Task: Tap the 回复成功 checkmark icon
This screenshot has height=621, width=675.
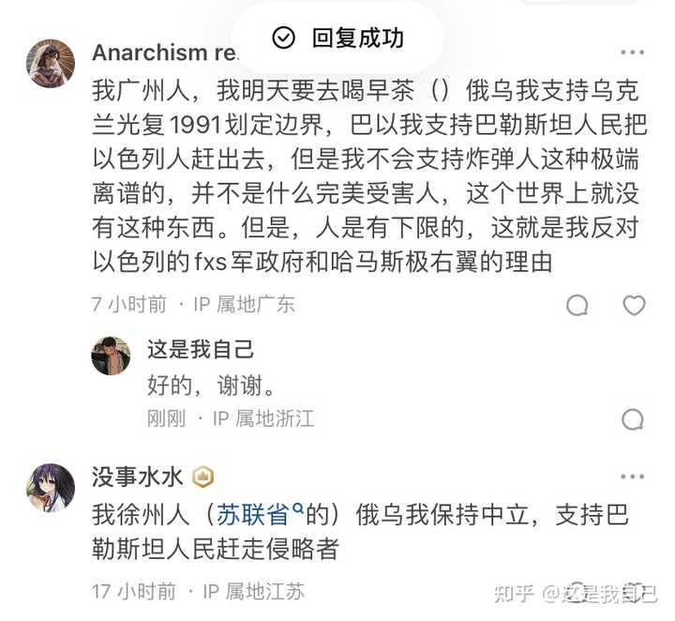Action: 284,38
